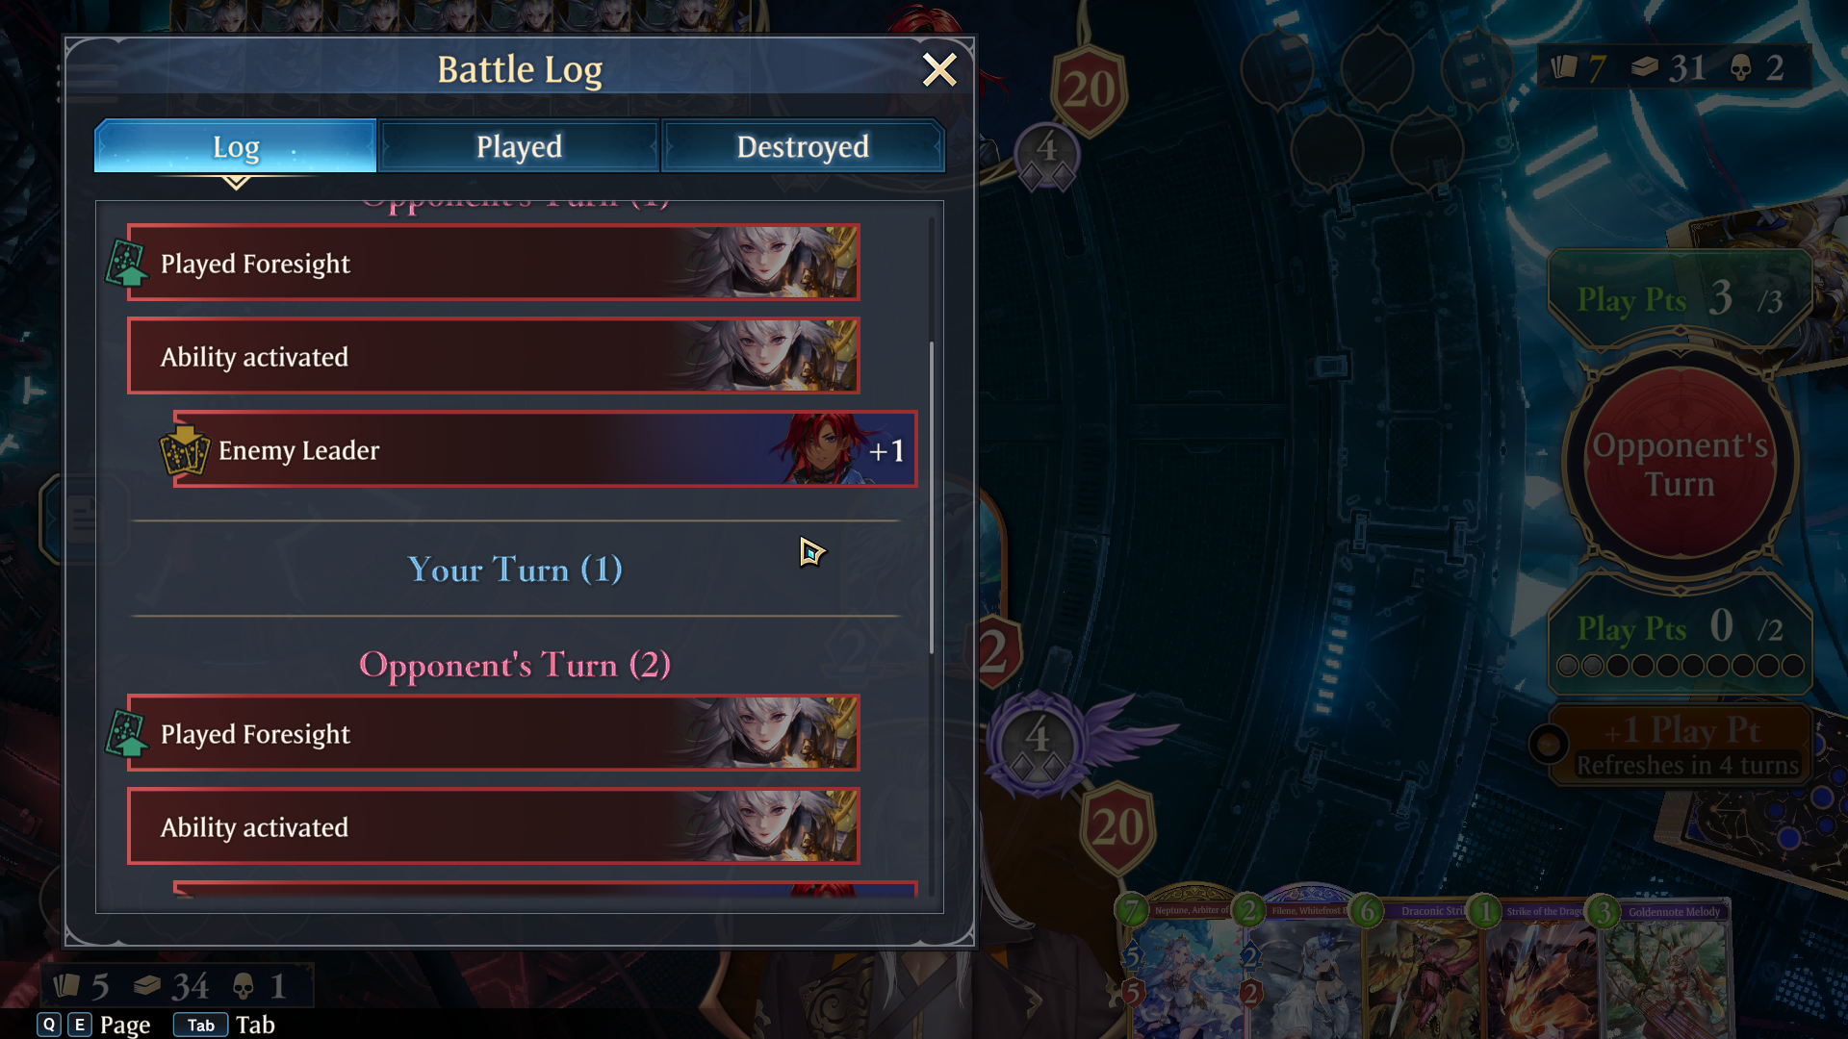Viewport: 1848px width, 1039px height.
Task: Select the Draconic Strike card in hand
Action: pyautogui.click(x=1422, y=967)
